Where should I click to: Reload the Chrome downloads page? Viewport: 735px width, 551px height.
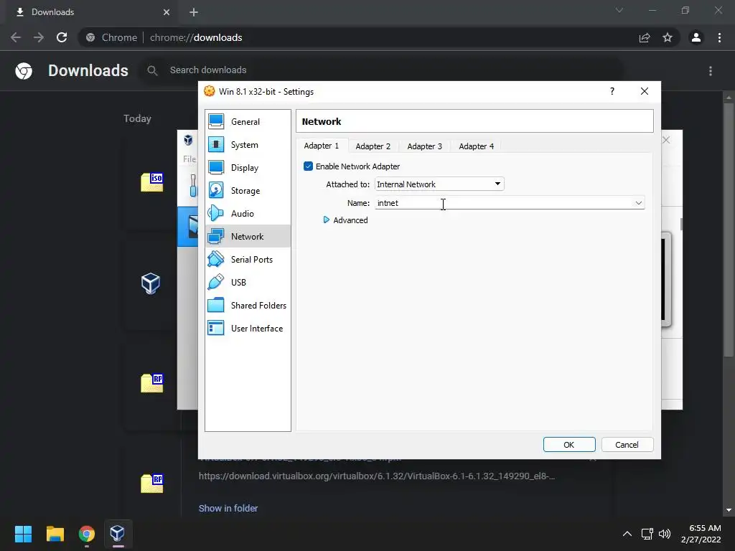62,37
